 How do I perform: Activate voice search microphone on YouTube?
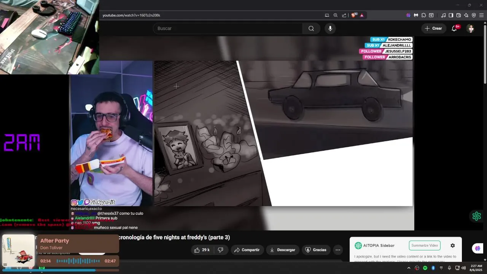(x=330, y=29)
